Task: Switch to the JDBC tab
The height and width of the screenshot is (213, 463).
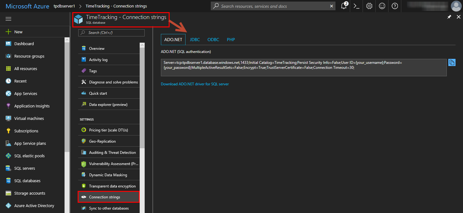Action: pos(195,40)
